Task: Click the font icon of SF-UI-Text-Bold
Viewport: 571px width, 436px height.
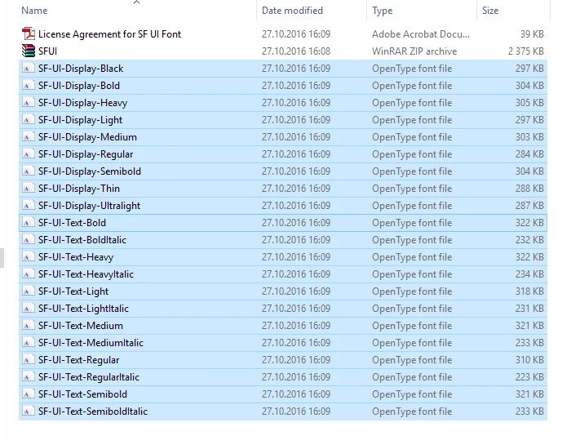Action: click(x=29, y=222)
